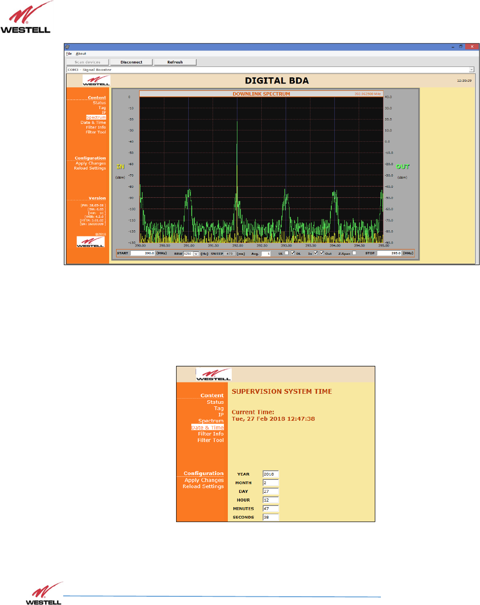Expand the COM3 - Signal Booster device dropdown

(x=471, y=70)
